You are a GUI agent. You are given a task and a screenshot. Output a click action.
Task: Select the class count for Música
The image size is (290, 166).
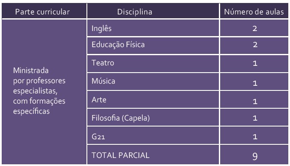(254, 82)
